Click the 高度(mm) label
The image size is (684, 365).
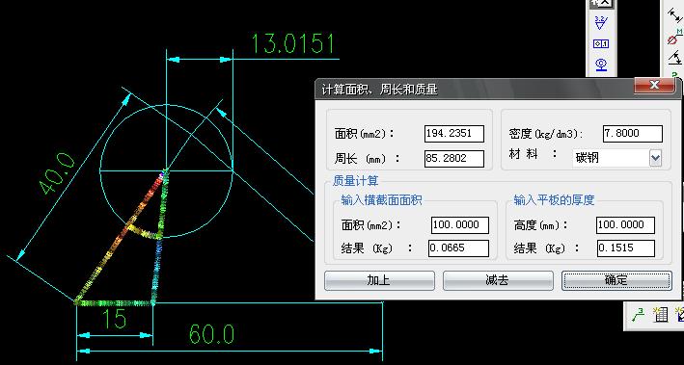(x=541, y=225)
